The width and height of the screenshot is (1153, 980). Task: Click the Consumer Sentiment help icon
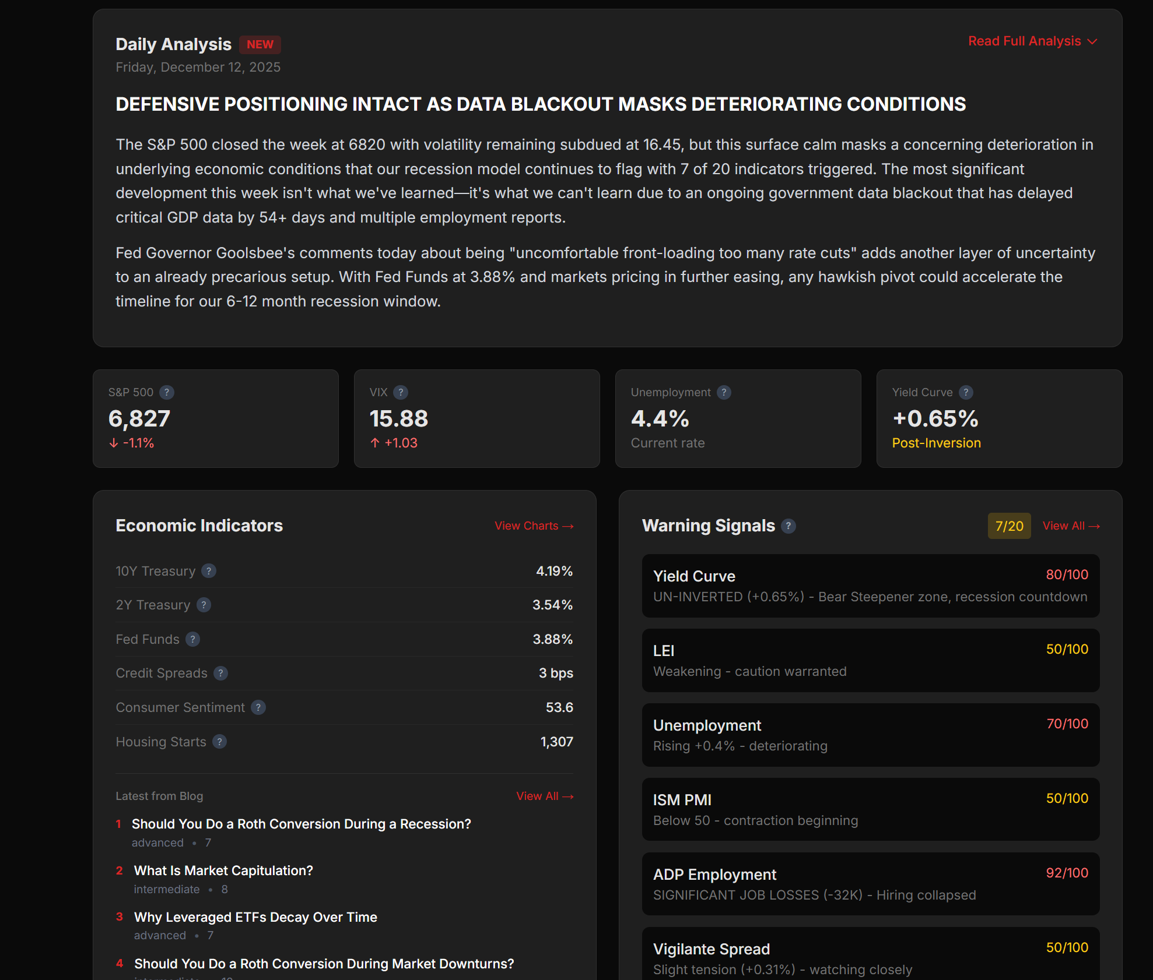(x=258, y=707)
